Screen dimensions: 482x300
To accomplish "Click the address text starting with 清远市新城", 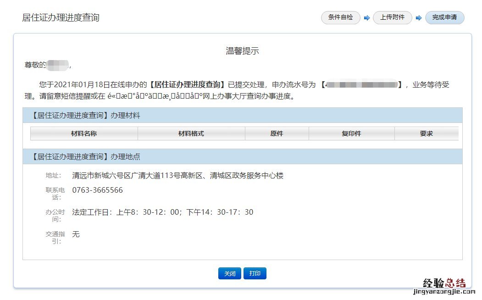I will pyautogui.click(x=178, y=175).
